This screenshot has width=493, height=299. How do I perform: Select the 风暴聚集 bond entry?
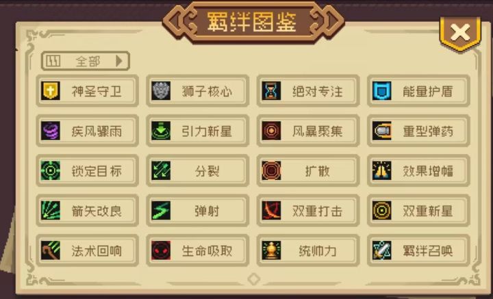click(x=308, y=131)
